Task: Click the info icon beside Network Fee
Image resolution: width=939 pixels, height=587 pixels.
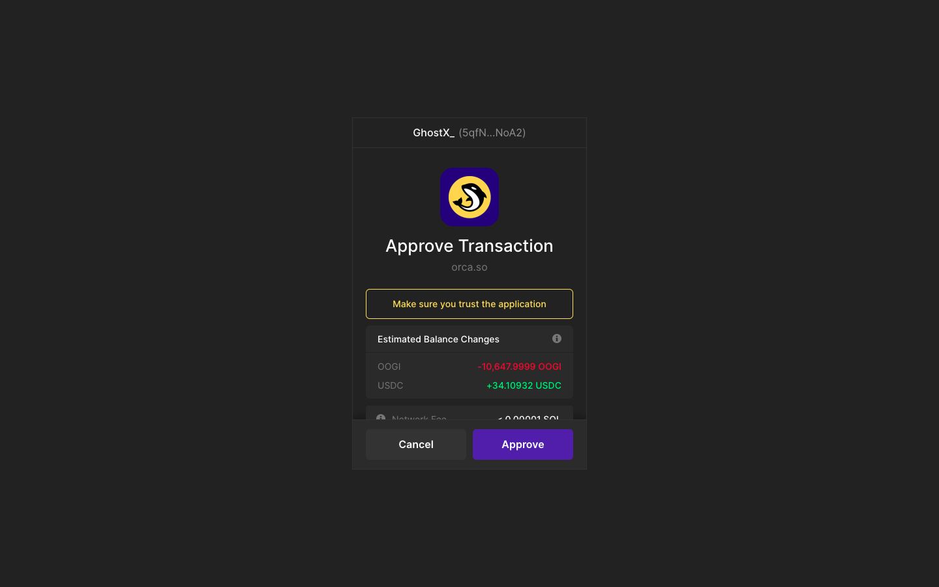Action: point(381,417)
